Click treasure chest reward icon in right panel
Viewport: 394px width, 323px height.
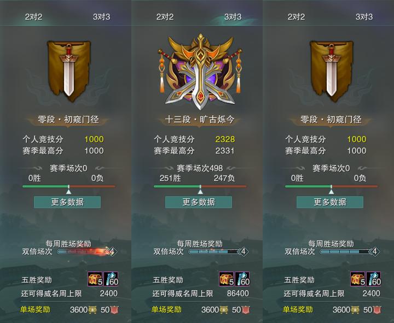tap(358, 279)
